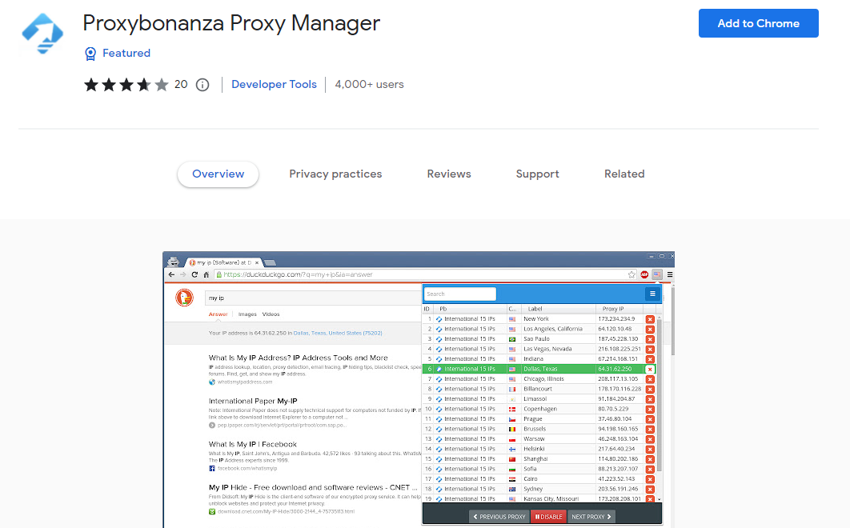Viewport: 850px width, 528px height.
Task: Delete the Billancourt proxy entry
Action: pos(650,390)
